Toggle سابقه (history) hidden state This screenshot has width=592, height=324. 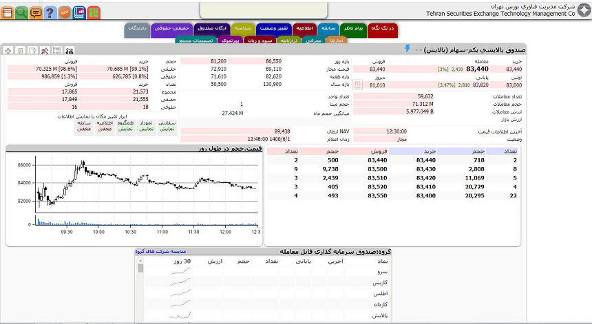point(84,126)
